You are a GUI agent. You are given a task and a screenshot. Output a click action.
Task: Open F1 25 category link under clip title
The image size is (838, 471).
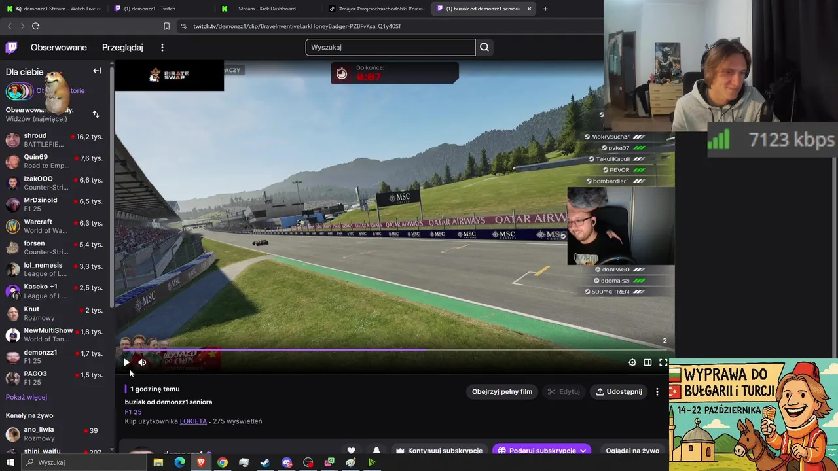click(133, 412)
